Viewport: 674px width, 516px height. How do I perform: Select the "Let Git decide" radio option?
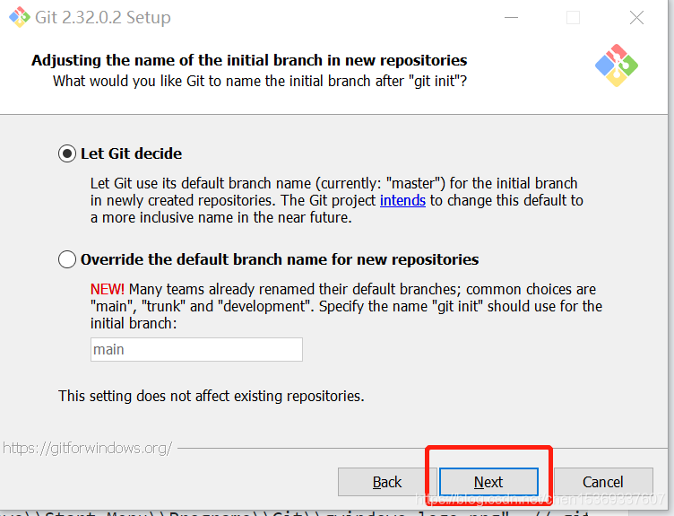click(67, 153)
